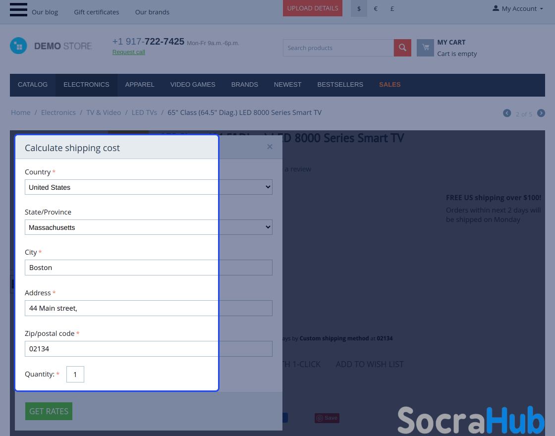Viewport: 555px width, 436px height.
Task: Click the Request call link
Action: point(129,52)
